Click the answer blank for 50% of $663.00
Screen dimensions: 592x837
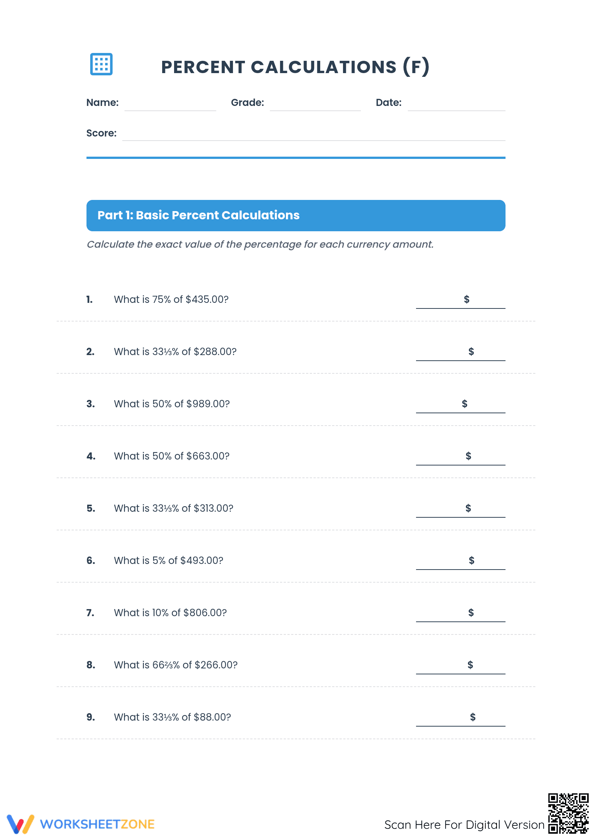click(461, 457)
